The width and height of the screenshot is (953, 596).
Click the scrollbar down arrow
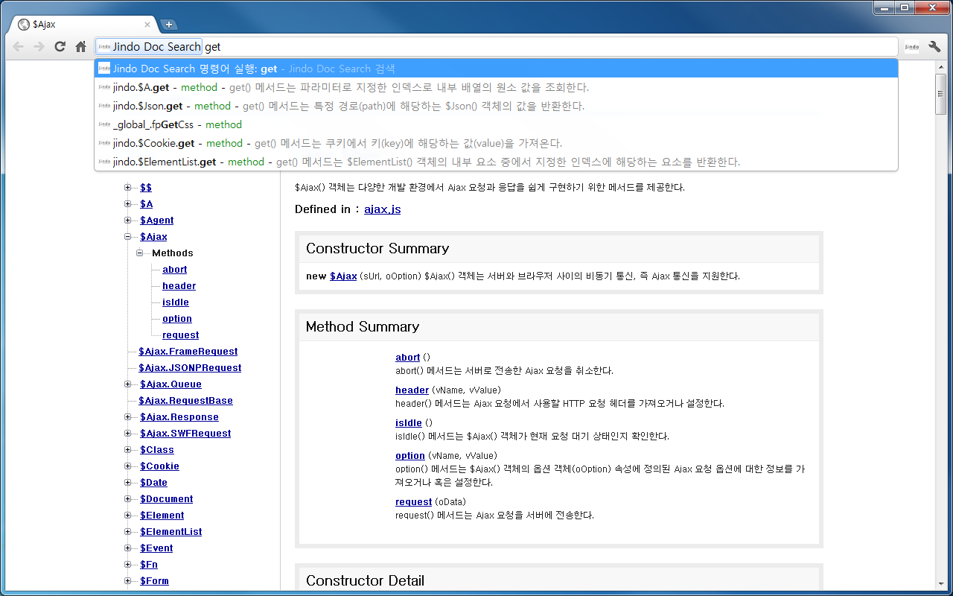pyautogui.click(x=941, y=583)
